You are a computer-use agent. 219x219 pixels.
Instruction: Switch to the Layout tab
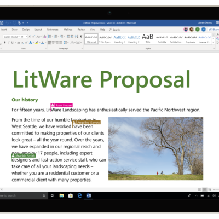(38, 30)
